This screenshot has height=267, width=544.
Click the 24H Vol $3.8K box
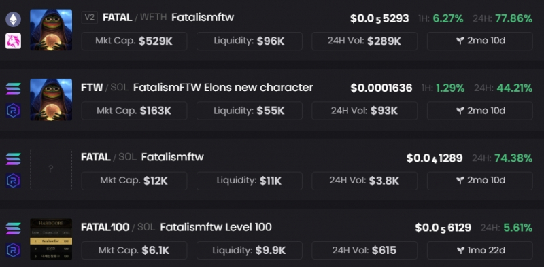pyautogui.click(x=364, y=181)
